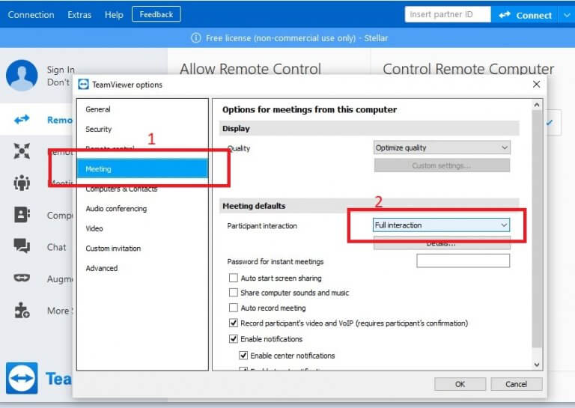Viewport: 575px width, 408px height.
Task: Click the options panel scrollbar thumb
Action: (537, 229)
